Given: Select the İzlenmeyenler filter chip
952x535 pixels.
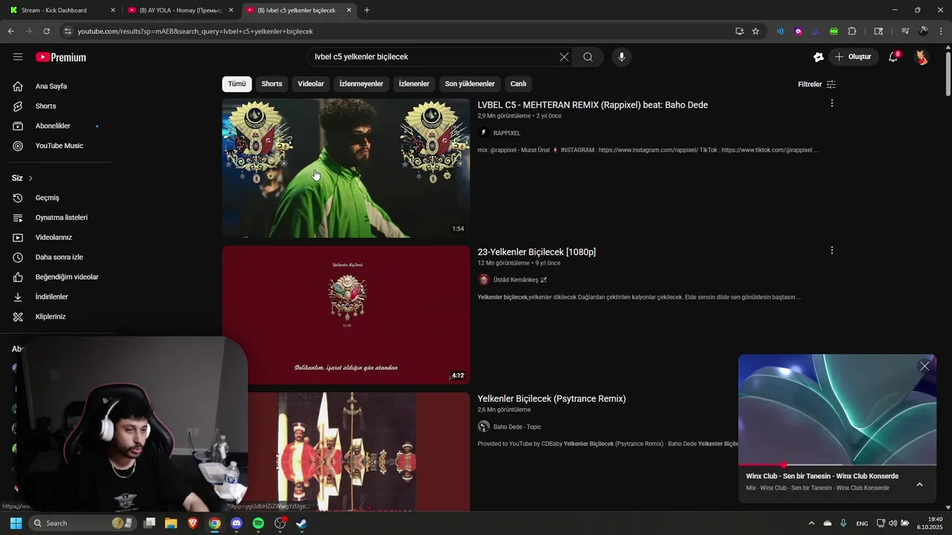Looking at the screenshot, I should click(361, 84).
